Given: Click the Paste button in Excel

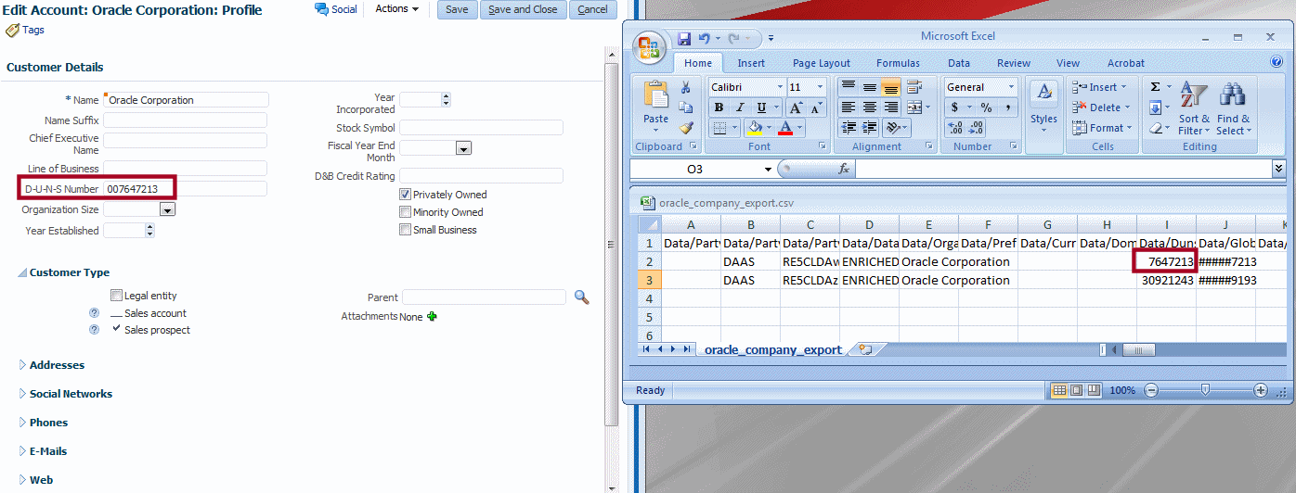Looking at the screenshot, I should tap(655, 107).
